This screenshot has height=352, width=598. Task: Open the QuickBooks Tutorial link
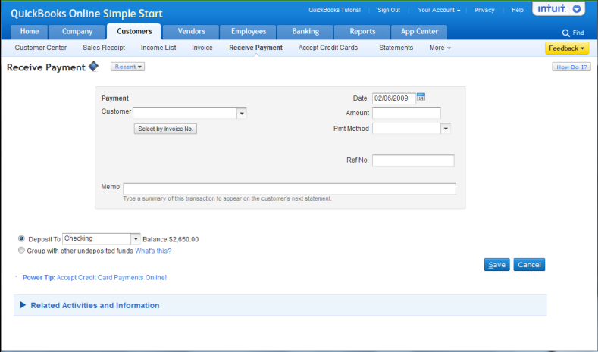[334, 10]
